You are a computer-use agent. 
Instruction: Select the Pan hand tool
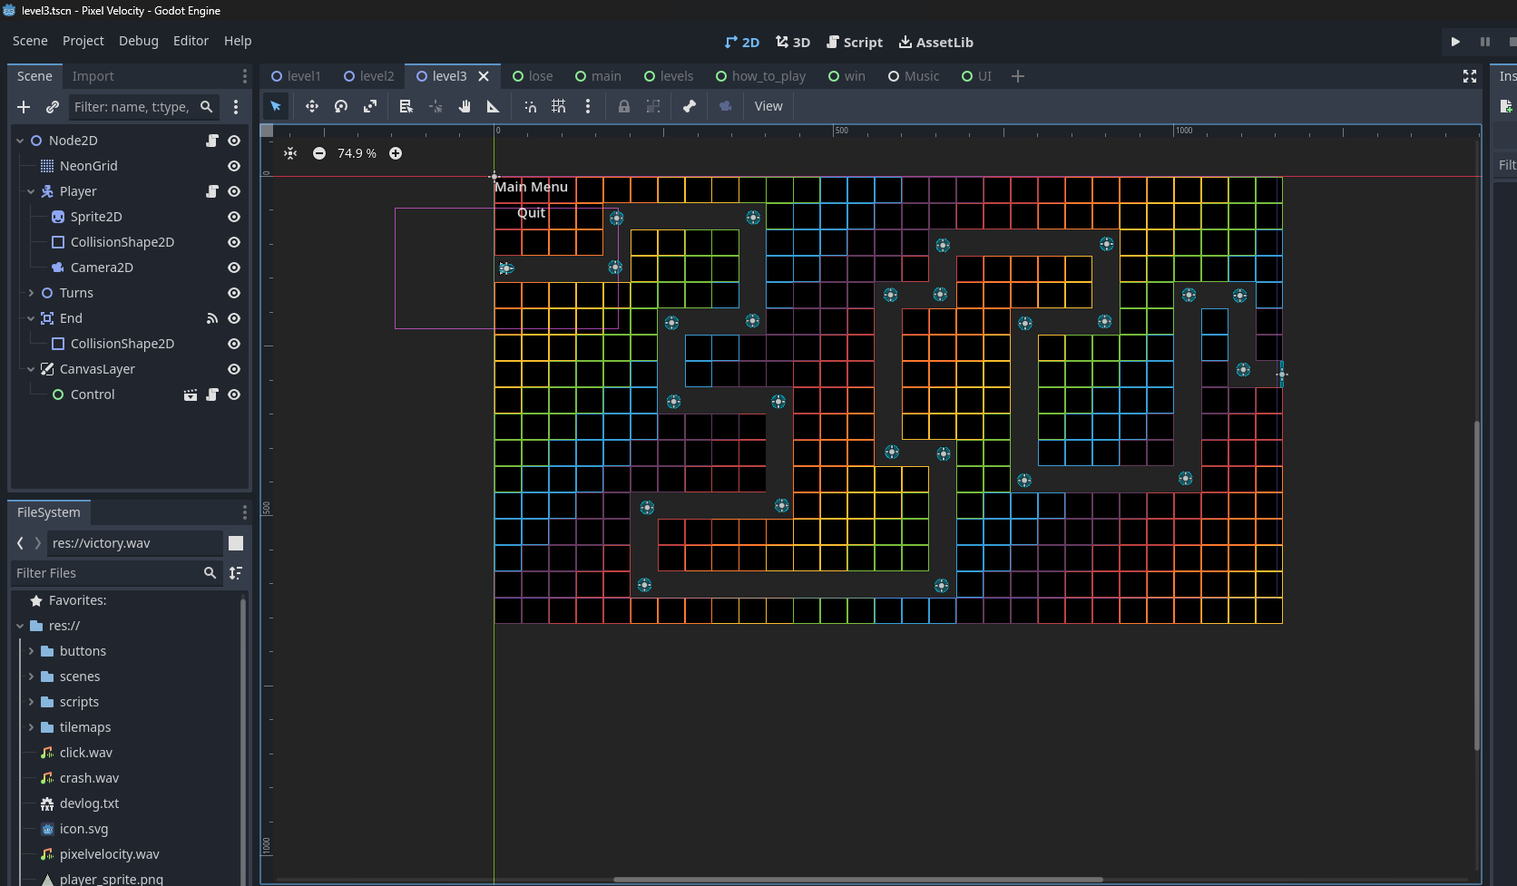click(465, 106)
